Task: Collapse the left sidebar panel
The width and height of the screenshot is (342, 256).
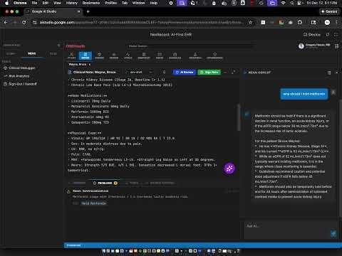Action: (x=58, y=46)
